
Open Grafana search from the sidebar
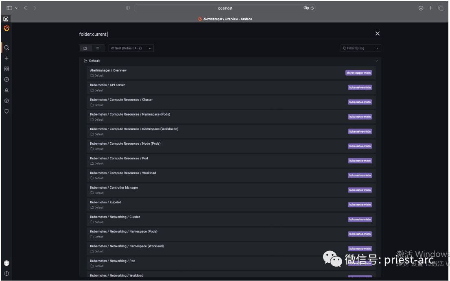click(x=7, y=48)
